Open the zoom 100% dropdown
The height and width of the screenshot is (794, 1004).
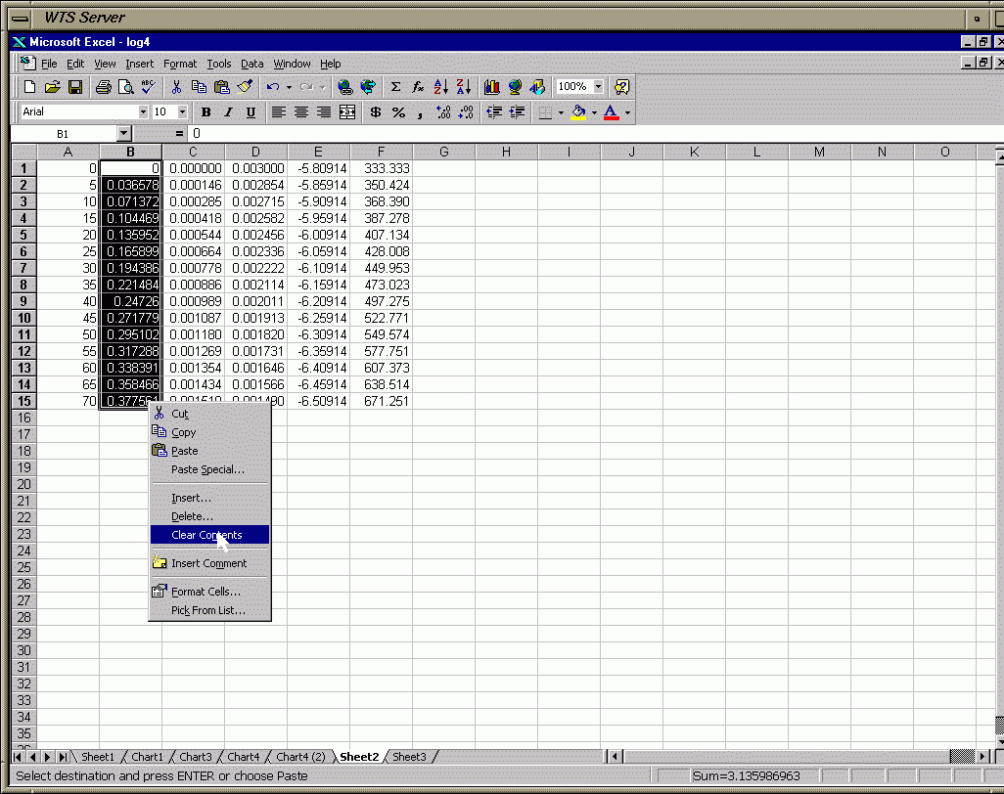coord(598,87)
